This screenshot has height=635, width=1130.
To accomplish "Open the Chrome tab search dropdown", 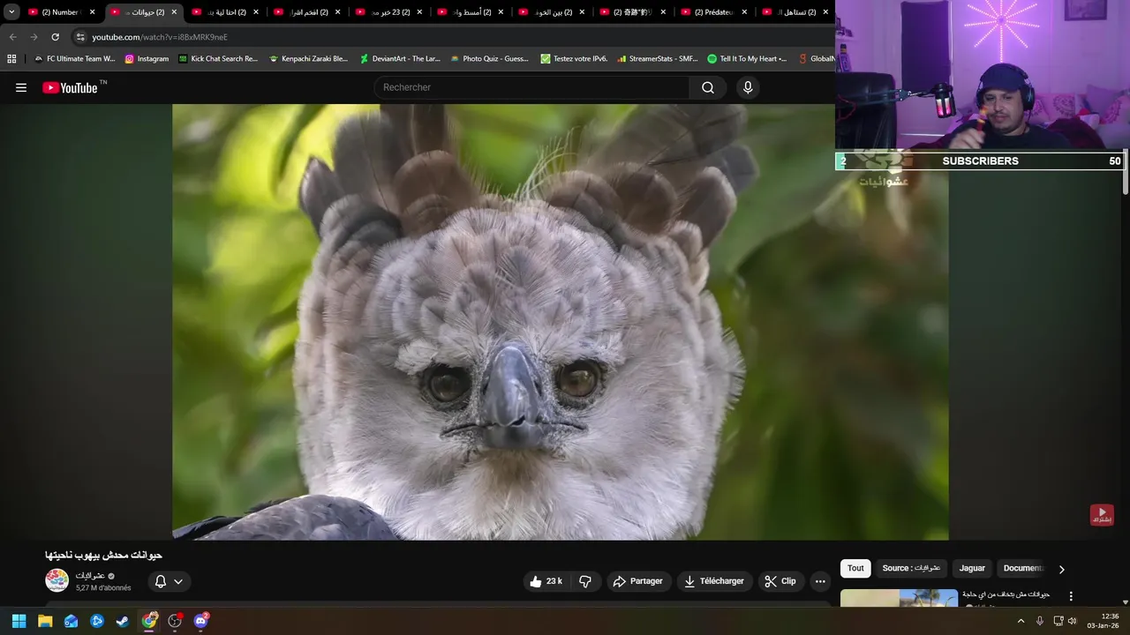I will click(x=11, y=12).
